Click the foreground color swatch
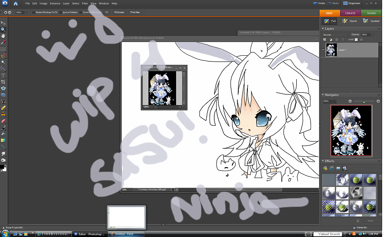This screenshot has height=237, width=383. 2,167
